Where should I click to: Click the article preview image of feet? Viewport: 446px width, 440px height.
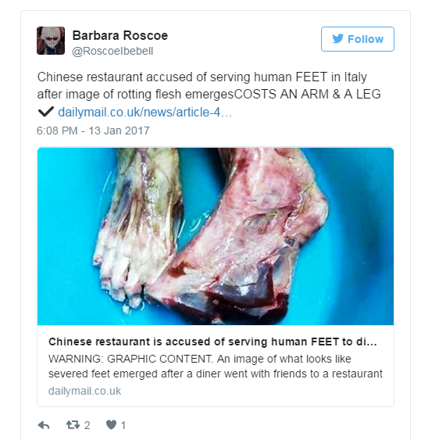pyautogui.click(x=216, y=236)
